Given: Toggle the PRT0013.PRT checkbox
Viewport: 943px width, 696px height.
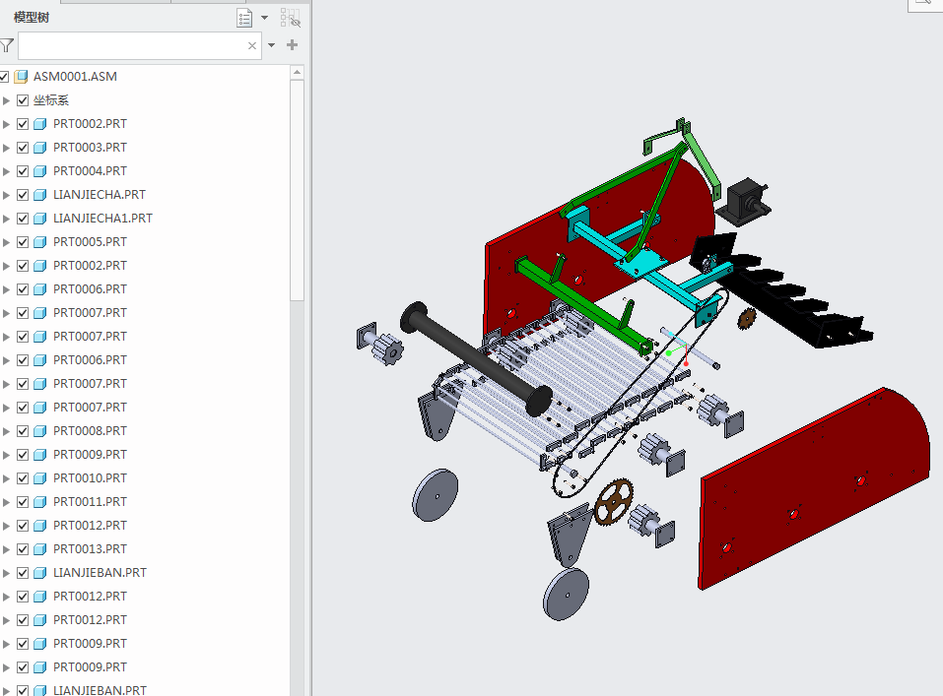Looking at the screenshot, I should click(x=23, y=549).
